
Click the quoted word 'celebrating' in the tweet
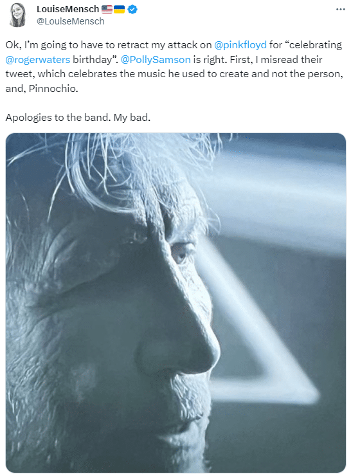(316, 45)
